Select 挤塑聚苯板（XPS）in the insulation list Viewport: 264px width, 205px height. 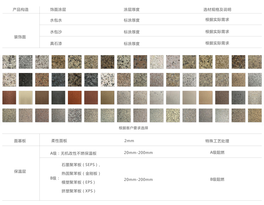[79, 191]
